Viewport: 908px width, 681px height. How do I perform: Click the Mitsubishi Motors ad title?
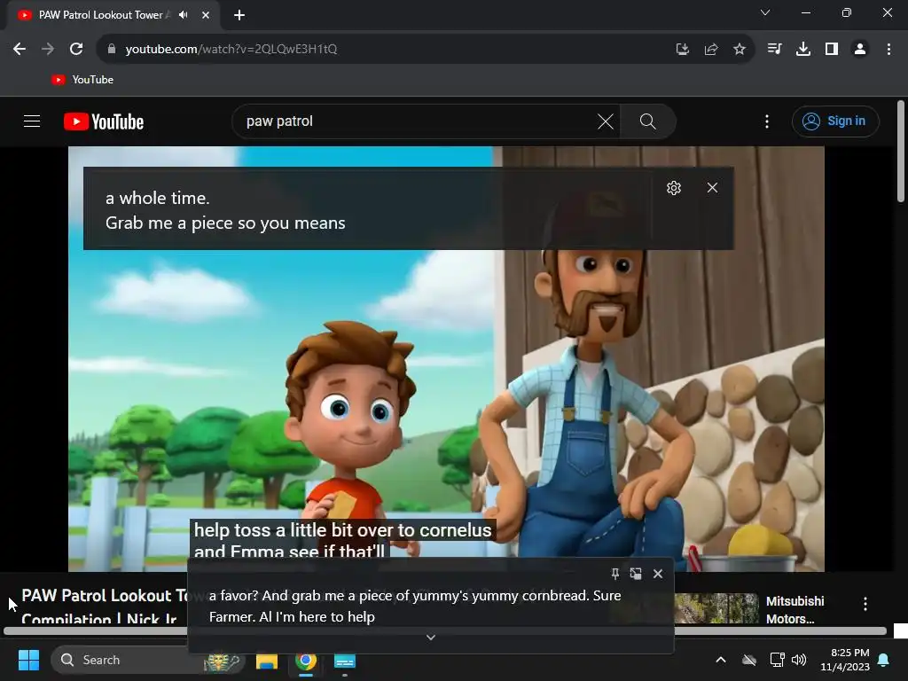794,610
